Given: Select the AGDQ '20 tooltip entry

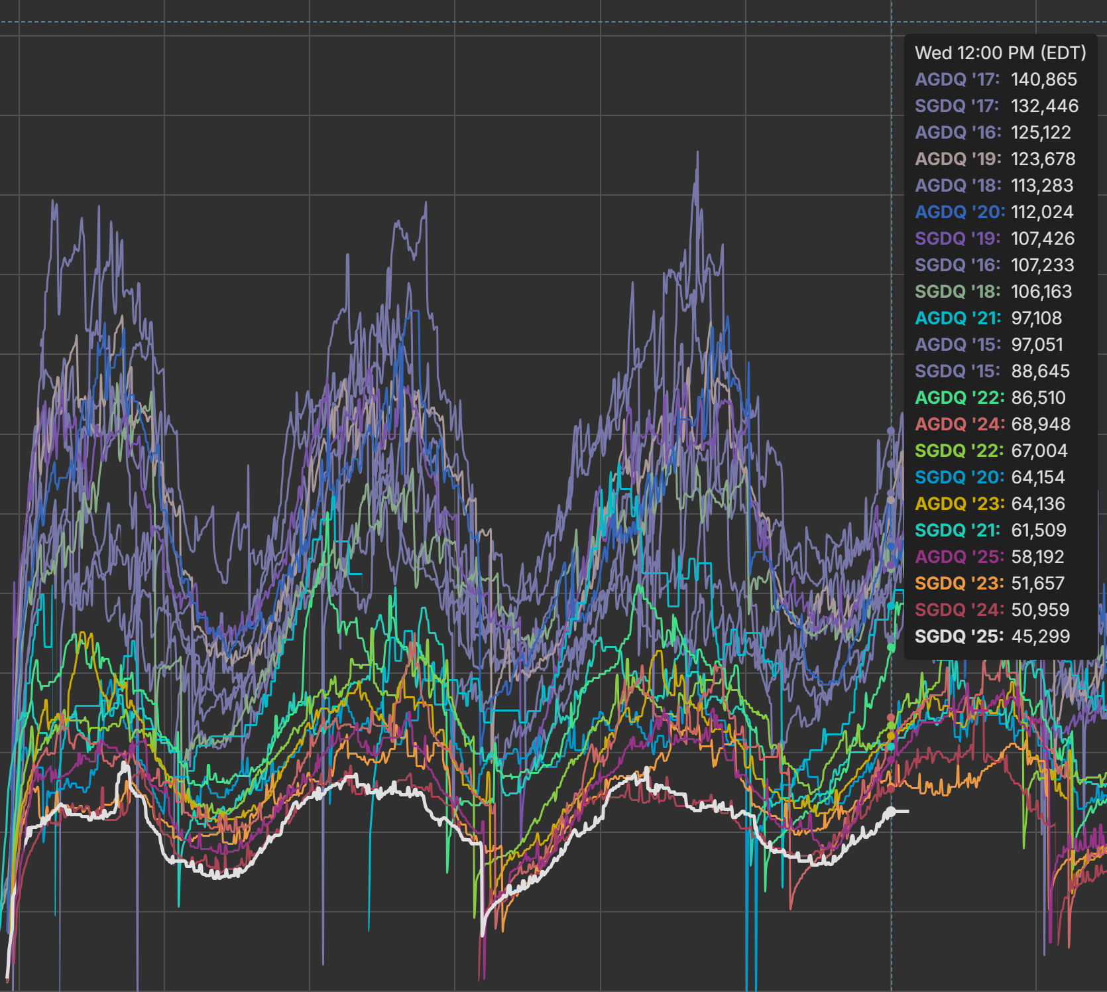Looking at the screenshot, I should [x=994, y=212].
